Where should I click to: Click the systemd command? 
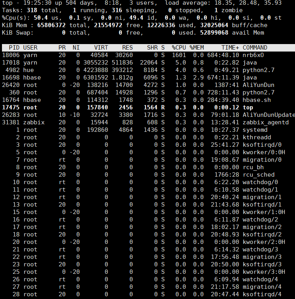click(255, 130)
